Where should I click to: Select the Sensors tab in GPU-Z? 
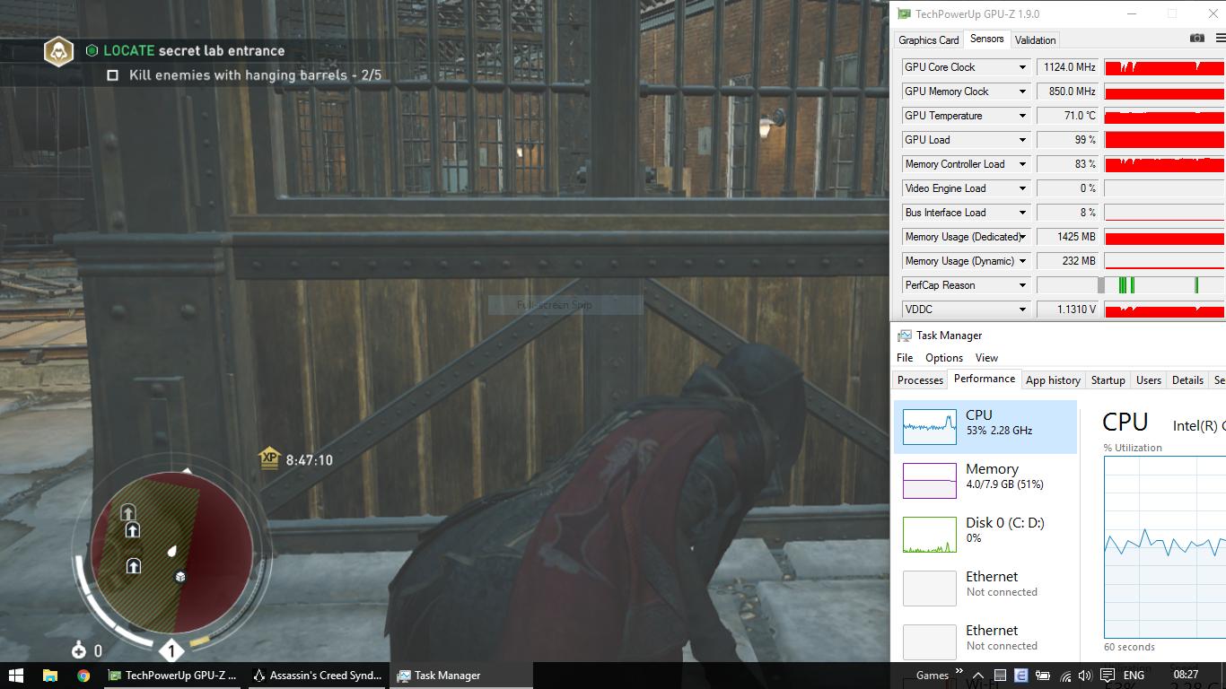986,39
